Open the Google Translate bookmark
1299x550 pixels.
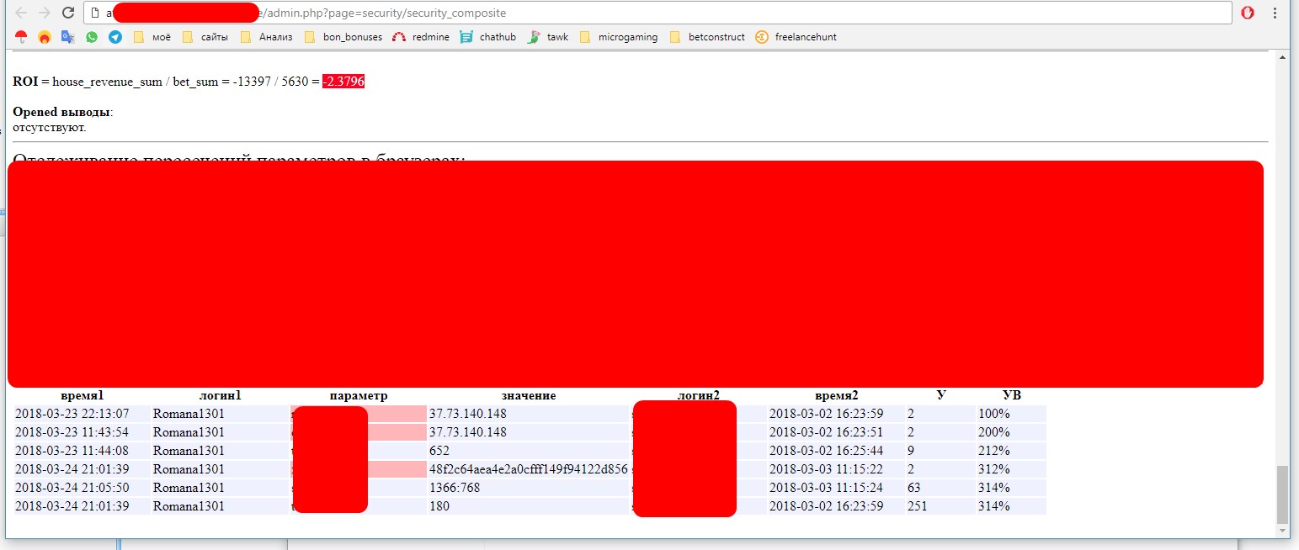point(68,37)
